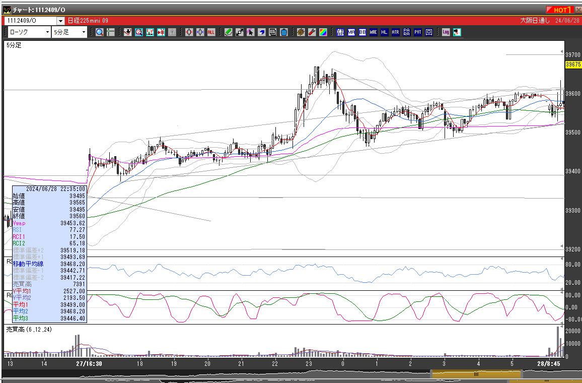
Task: Click the 27/16:30 time axis label
Action: [89, 364]
